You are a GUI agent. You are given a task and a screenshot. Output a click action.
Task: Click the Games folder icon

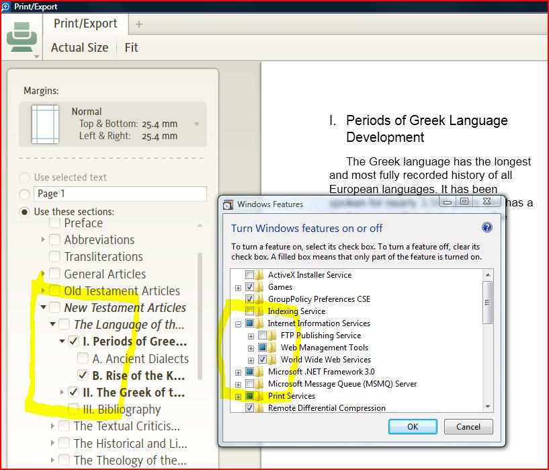[x=259, y=287]
